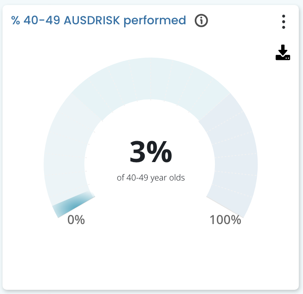
Task: Click empty white area below the gauge
Action: click(151, 260)
